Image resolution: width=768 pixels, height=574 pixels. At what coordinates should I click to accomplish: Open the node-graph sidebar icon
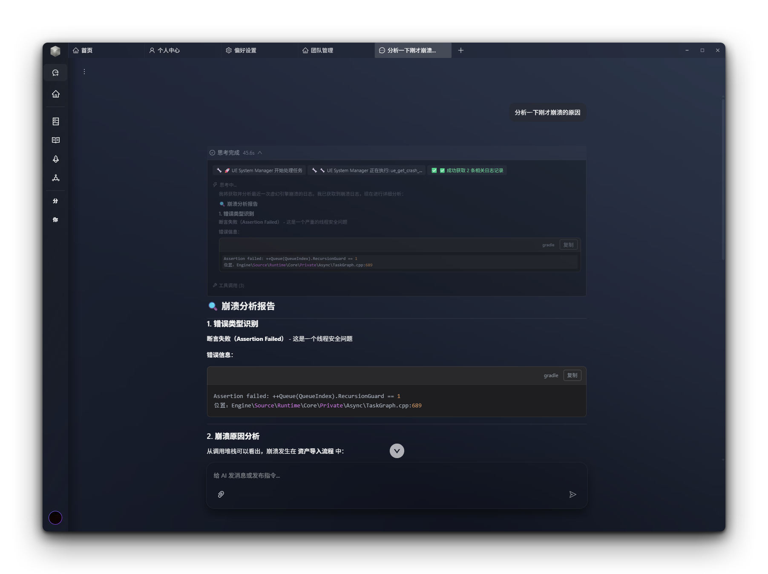(x=55, y=178)
